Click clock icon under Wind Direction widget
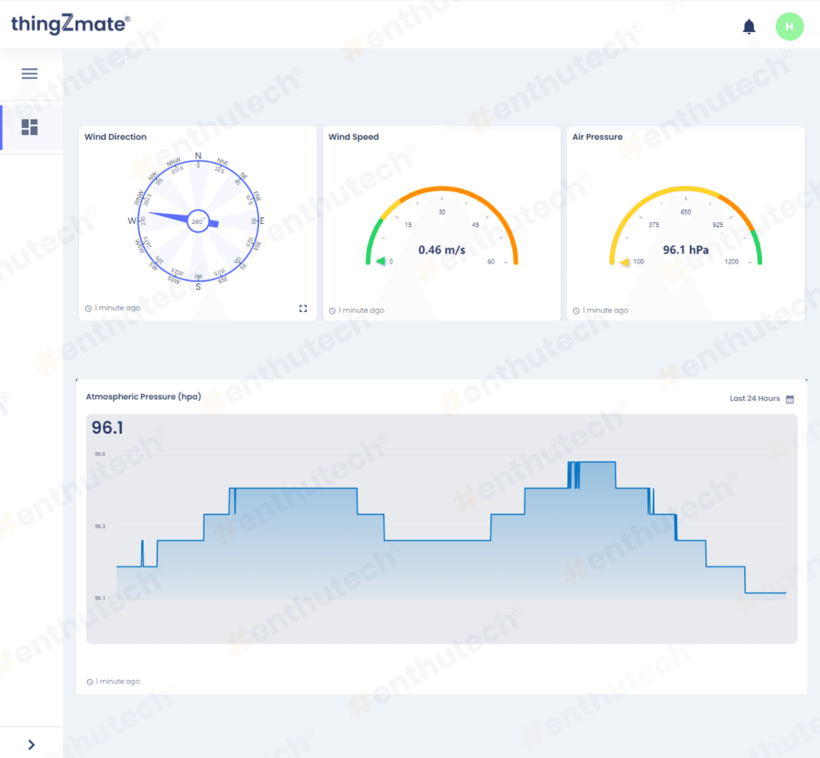820x758 pixels. point(88,308)
